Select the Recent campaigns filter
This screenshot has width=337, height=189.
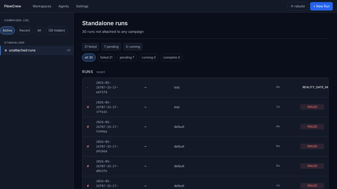point(25,30)
